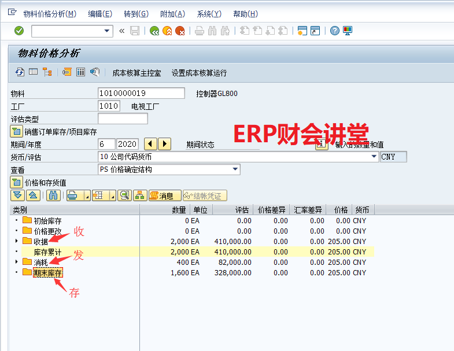
Task: Expand the 消耗 tree node
Action: [16, 262]
